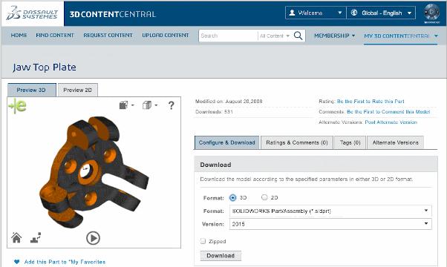Click the Jaw Top Plate page title
This screenshot has width=447, height=267.
point(45,67)
